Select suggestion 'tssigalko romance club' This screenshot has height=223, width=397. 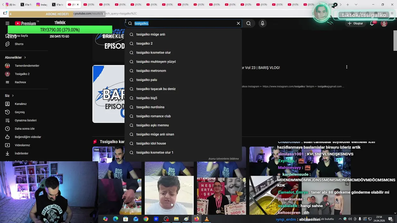pyautogui.click(x=183, y=116)
